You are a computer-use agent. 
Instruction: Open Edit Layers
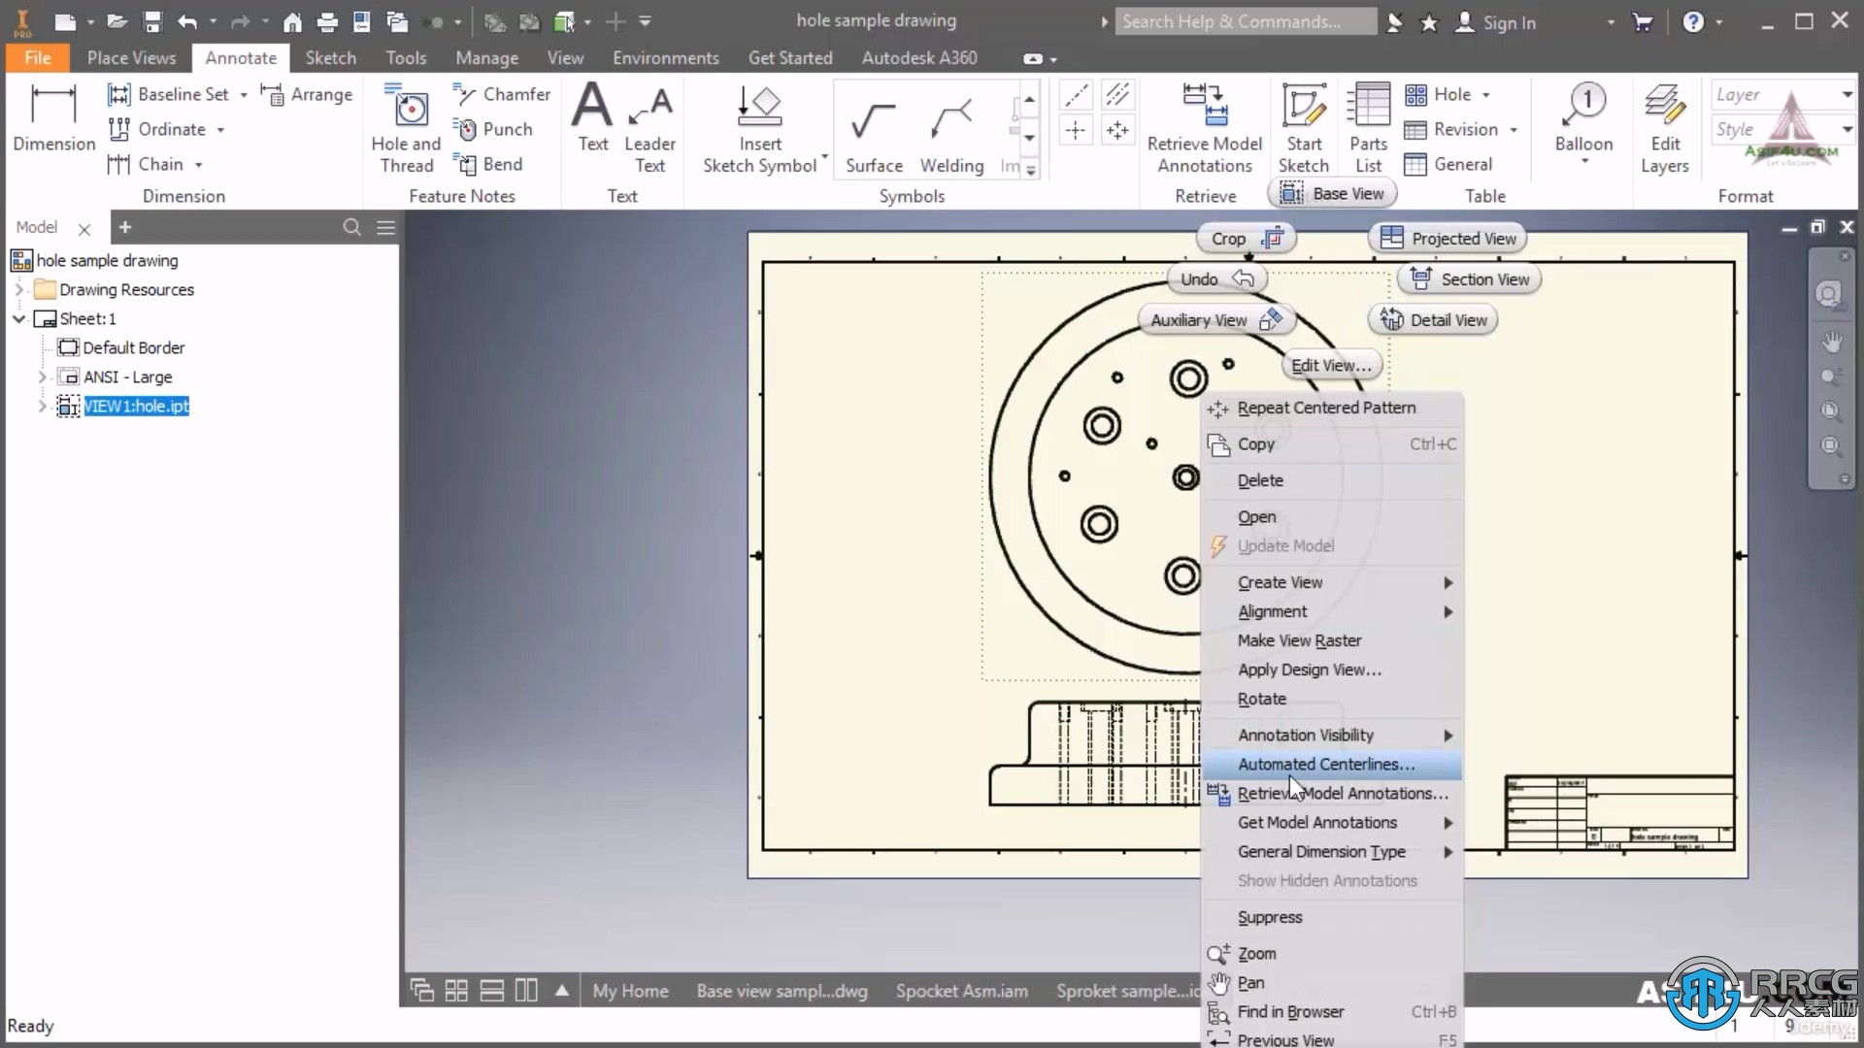[1665, 128]
